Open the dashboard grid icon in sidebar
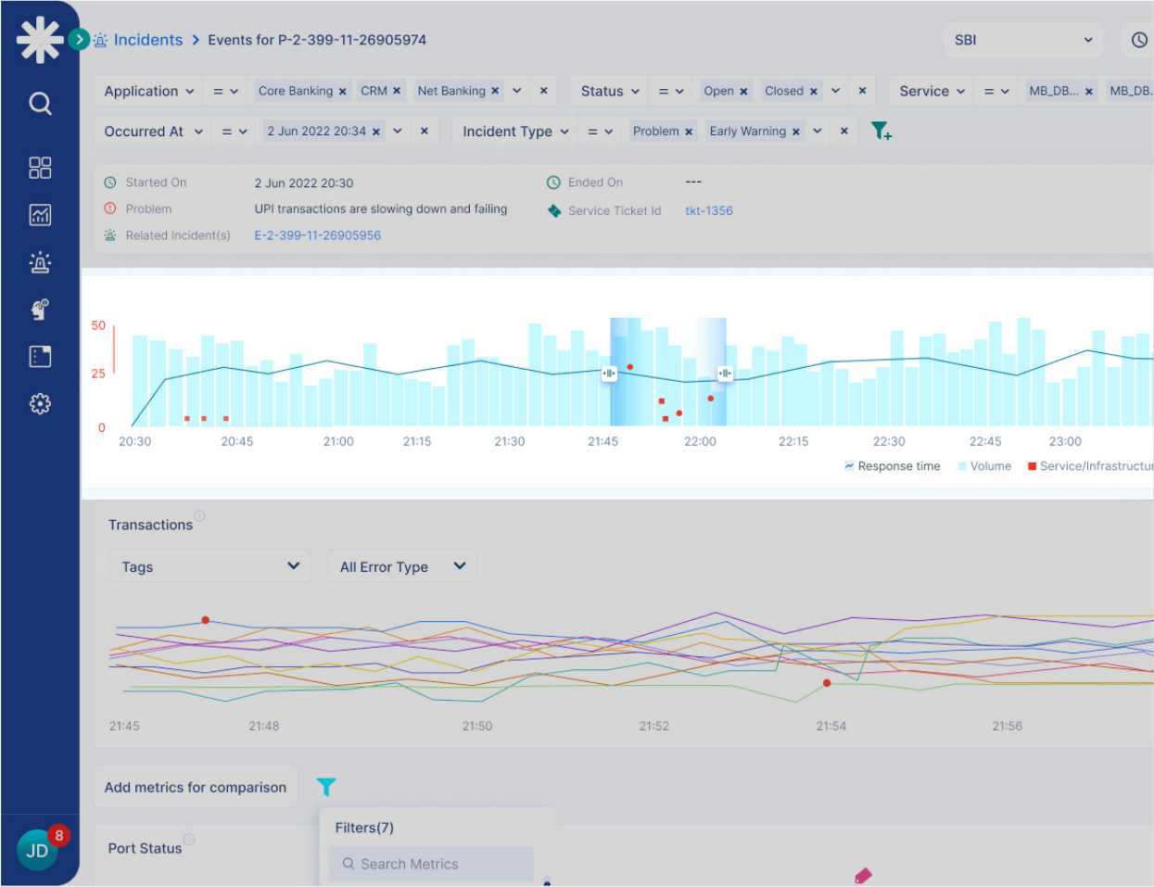Image resolution: width=1154 pixels, height=887 pixels. 40,168
